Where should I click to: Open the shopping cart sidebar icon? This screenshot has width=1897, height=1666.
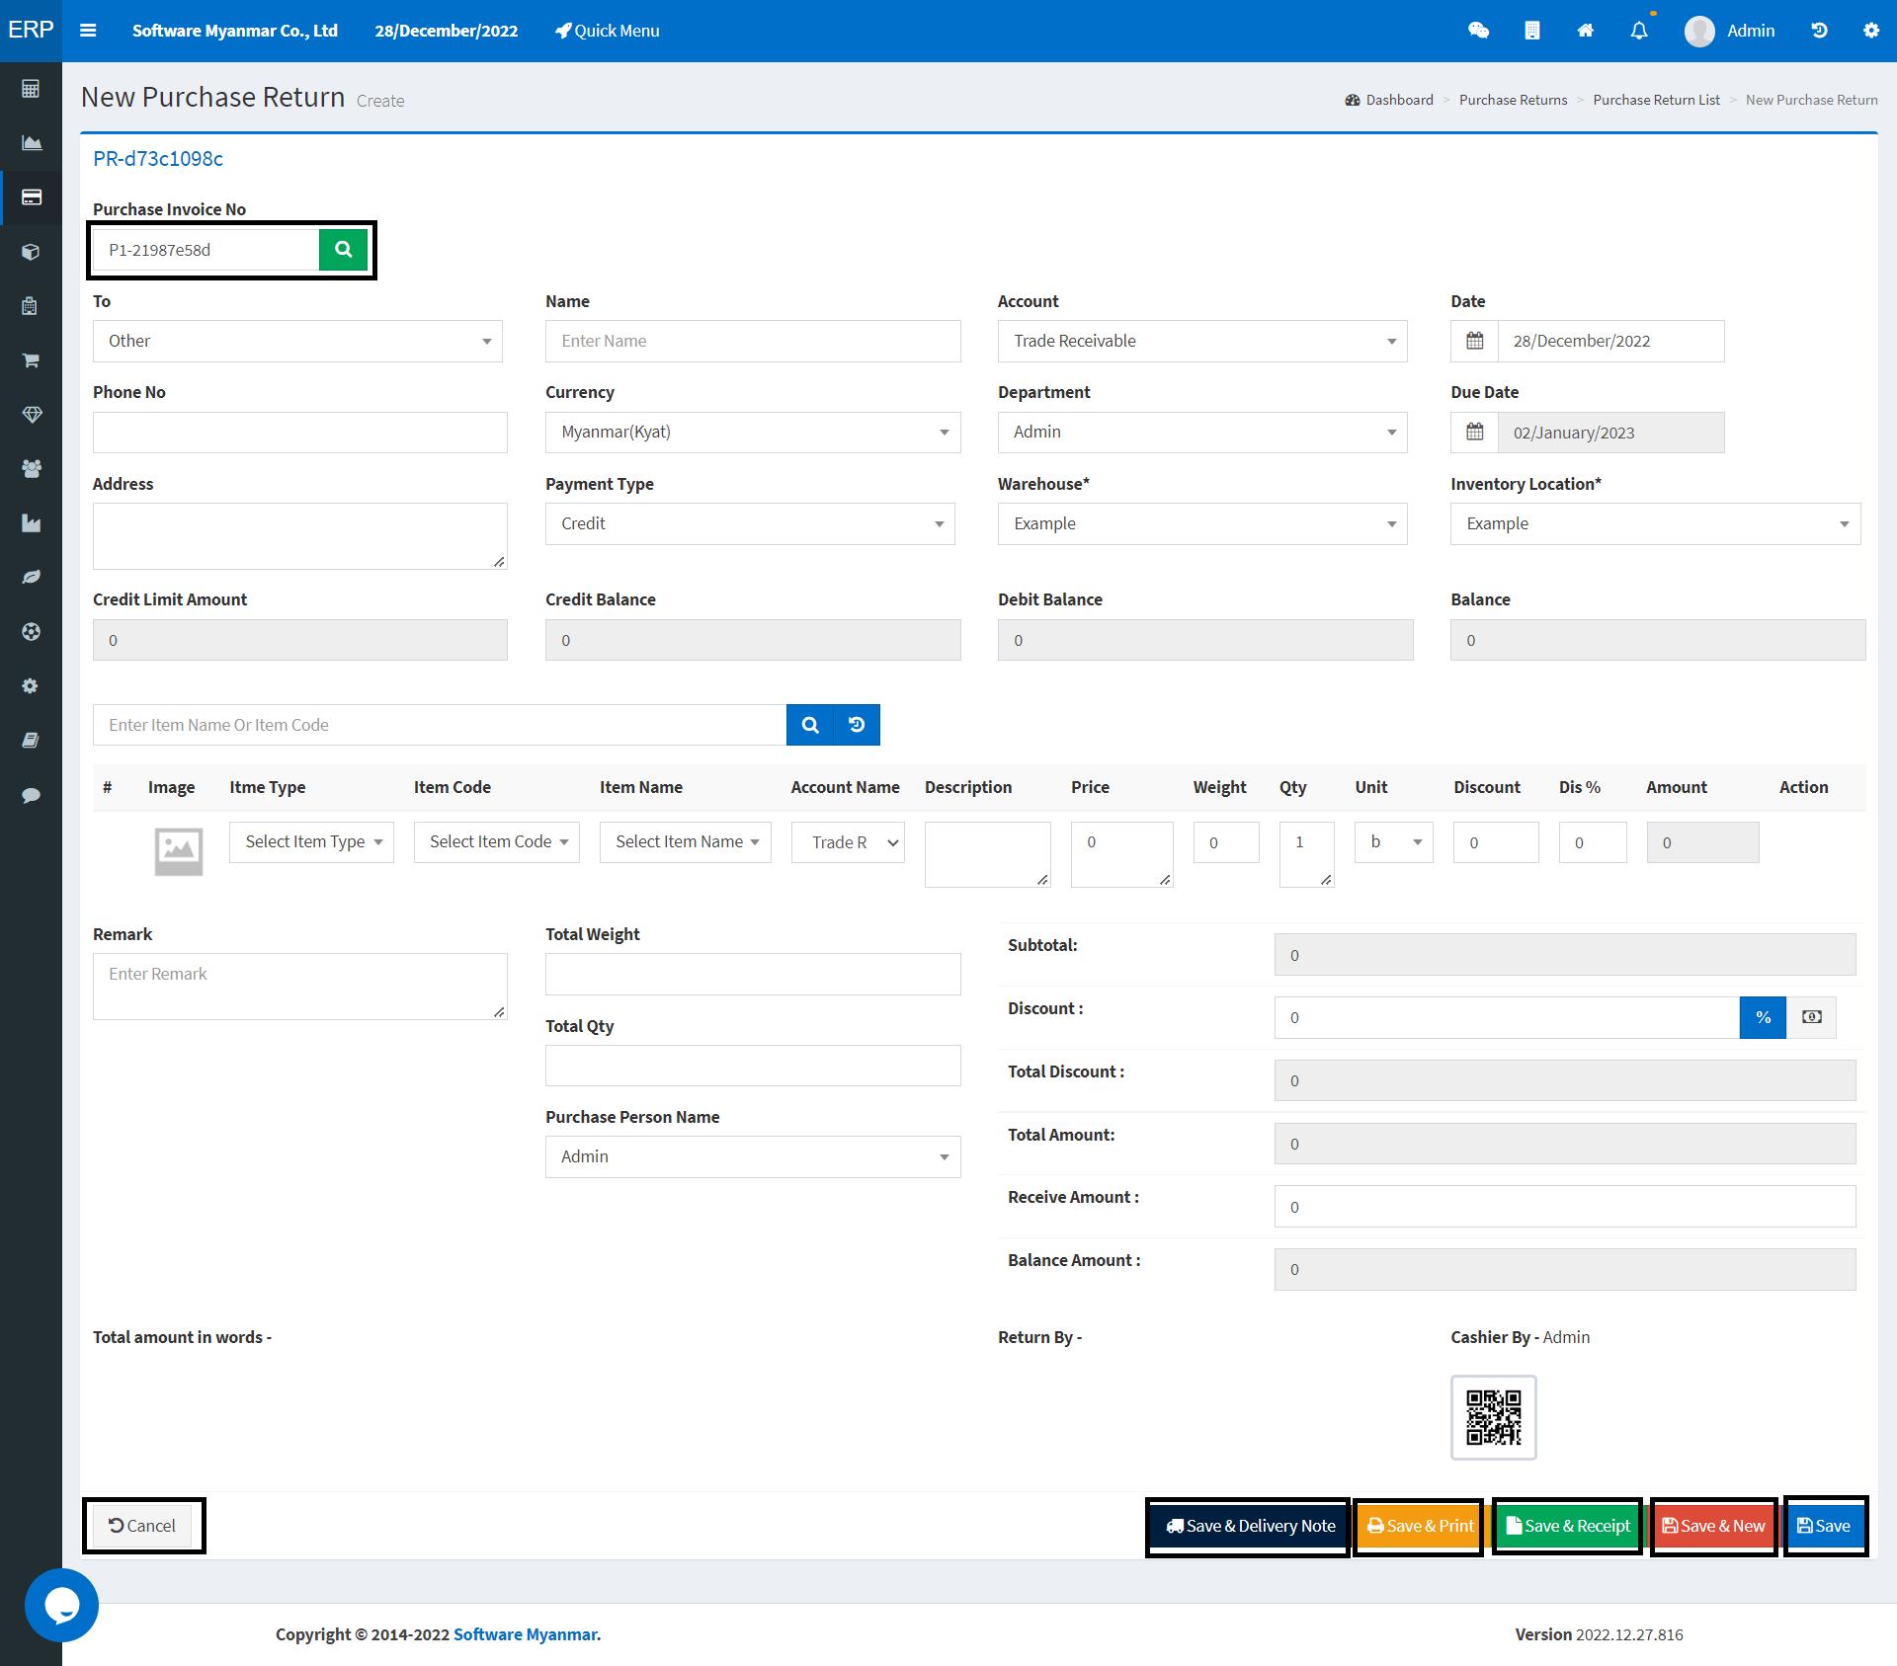(31, 360)
